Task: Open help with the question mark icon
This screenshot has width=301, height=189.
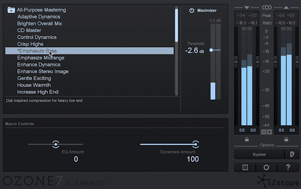Action: 288,167
